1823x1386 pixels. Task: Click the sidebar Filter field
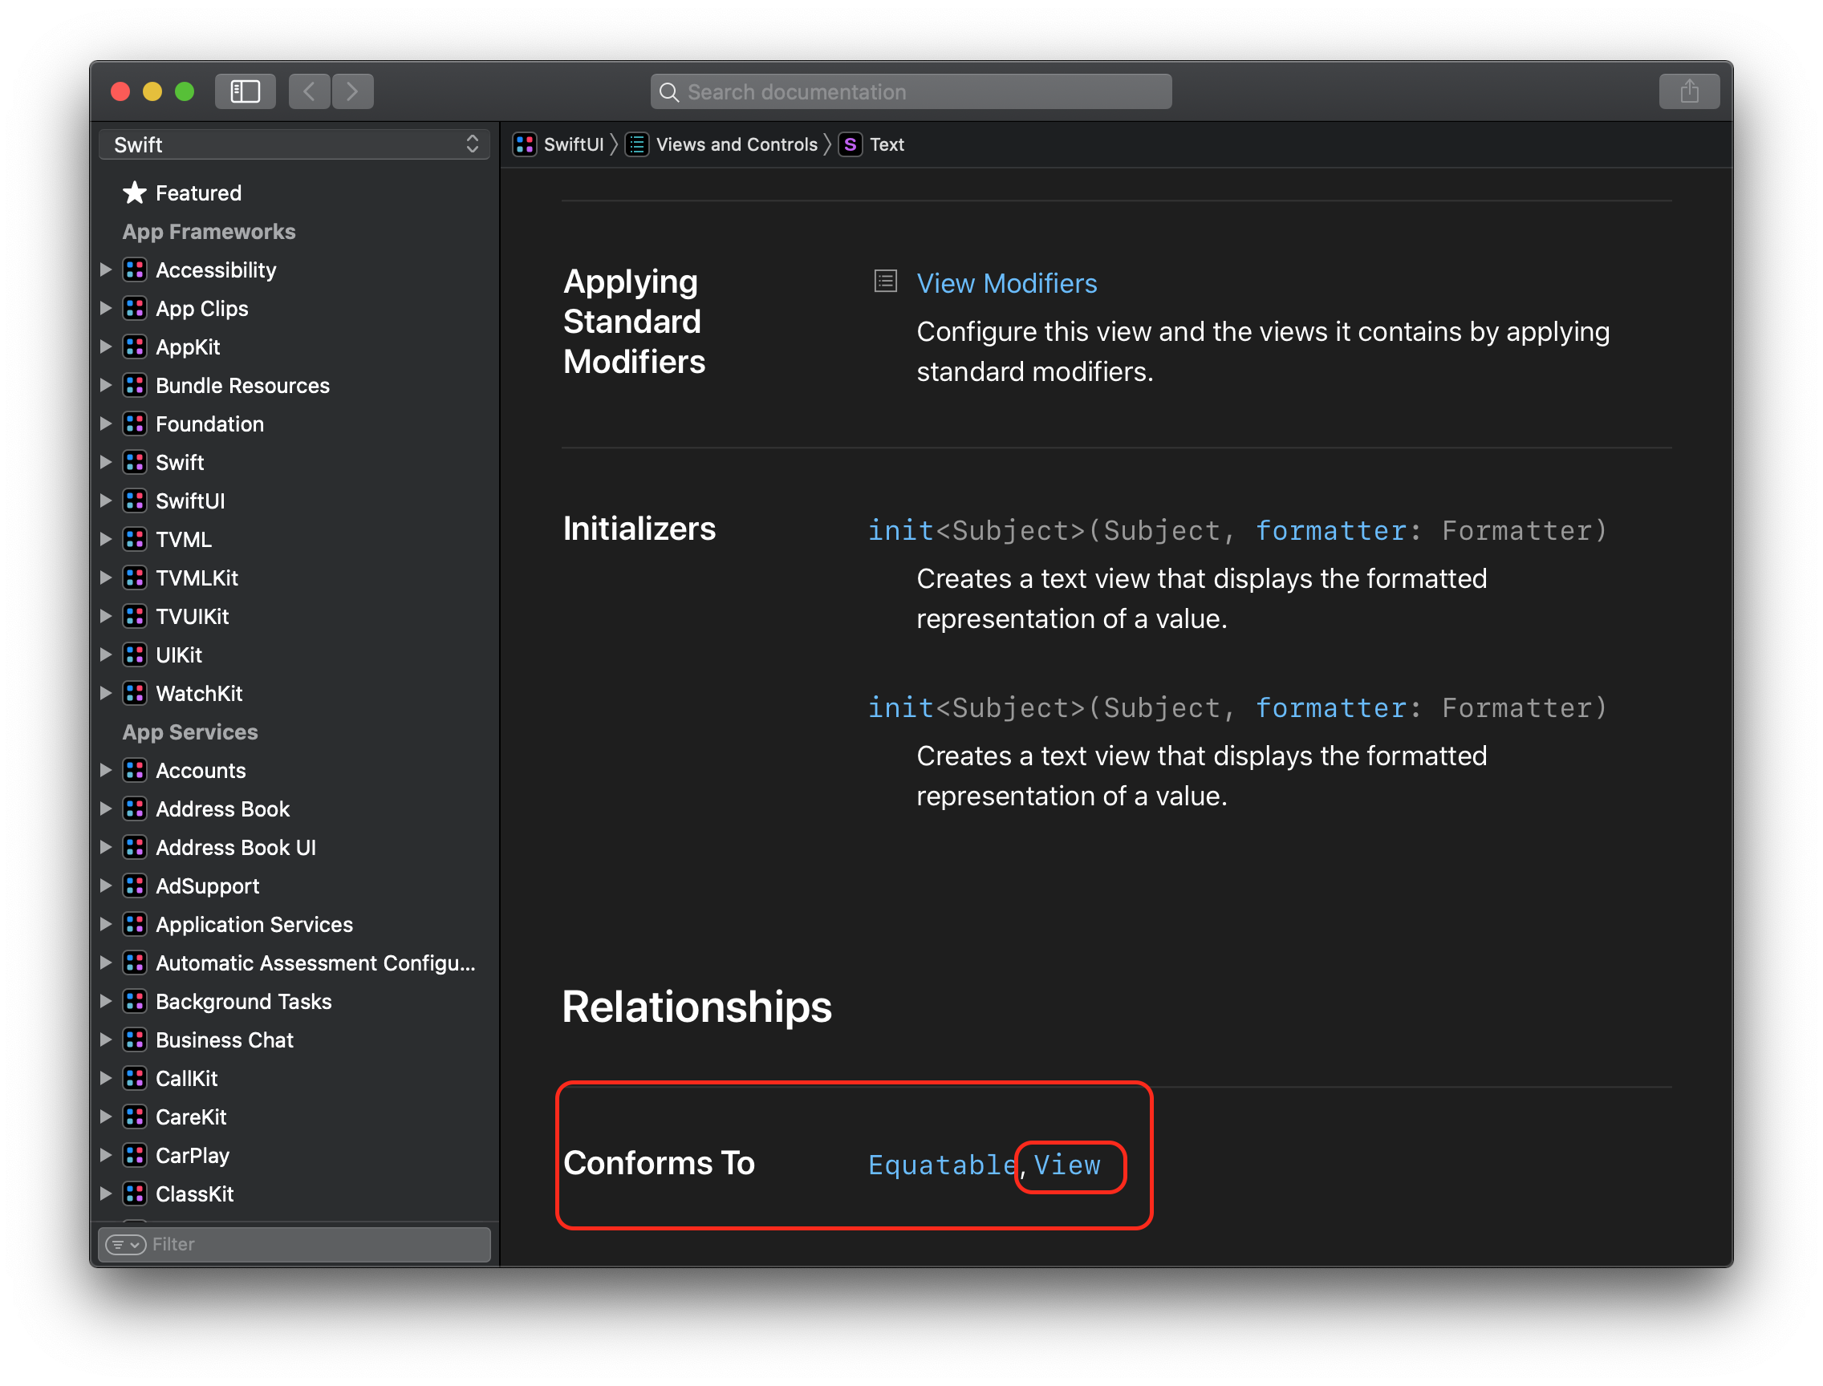pyautogui.click(x=314, y=1244)
